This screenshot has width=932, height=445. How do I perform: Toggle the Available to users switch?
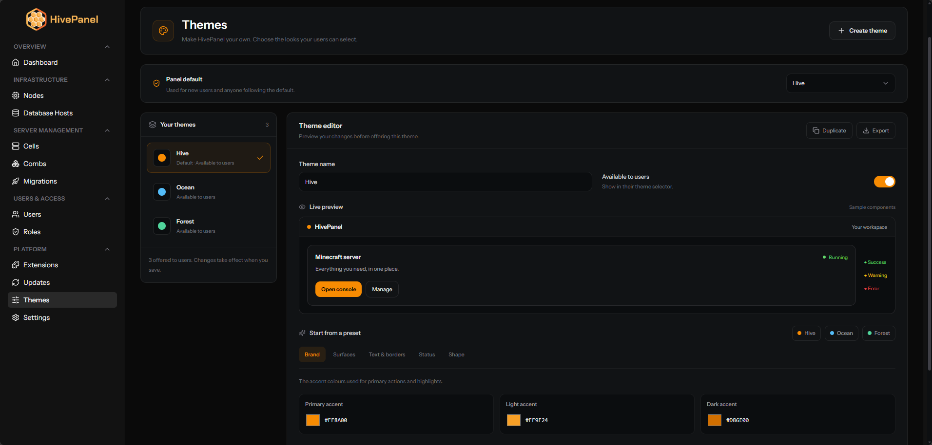(x=884, y=182)
